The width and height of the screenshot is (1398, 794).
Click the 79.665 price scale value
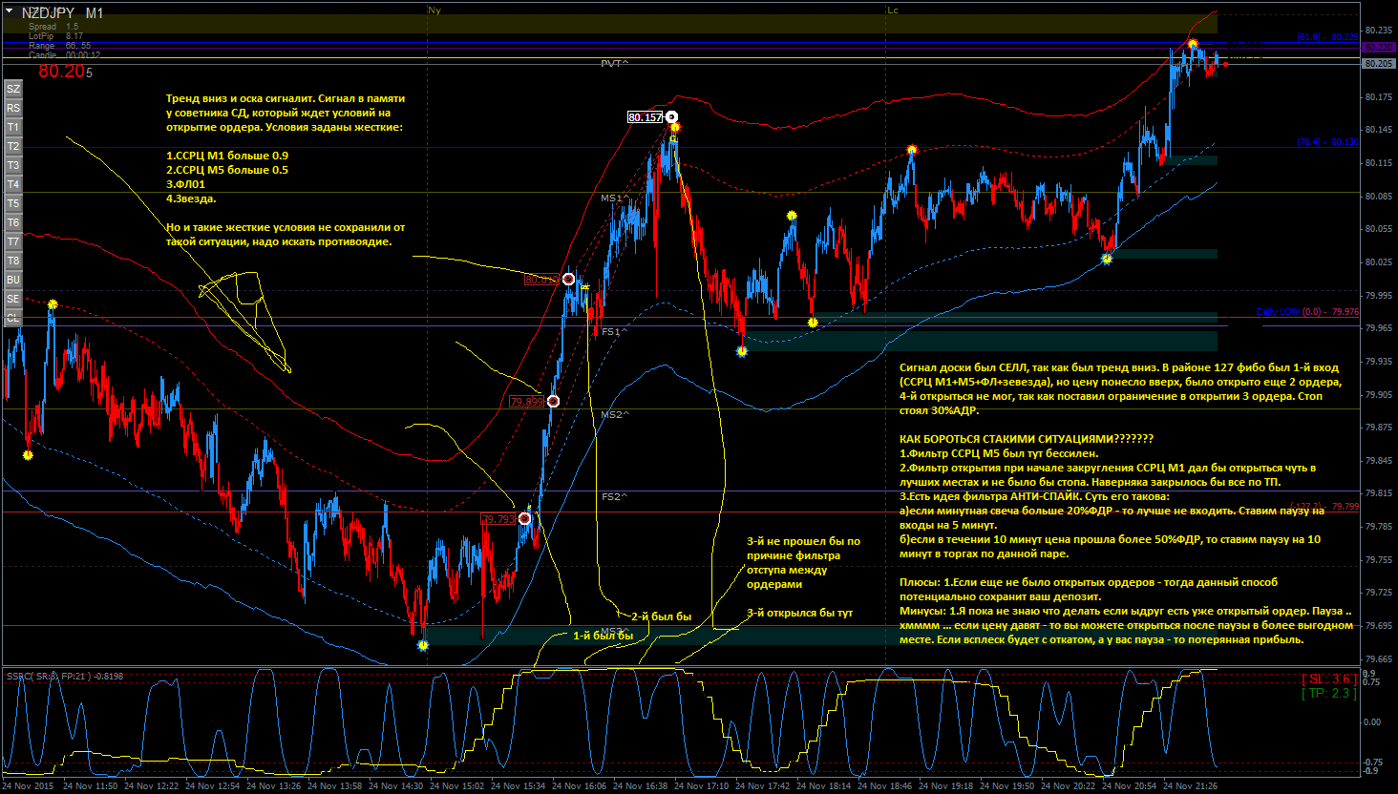tap(1378, 658)
